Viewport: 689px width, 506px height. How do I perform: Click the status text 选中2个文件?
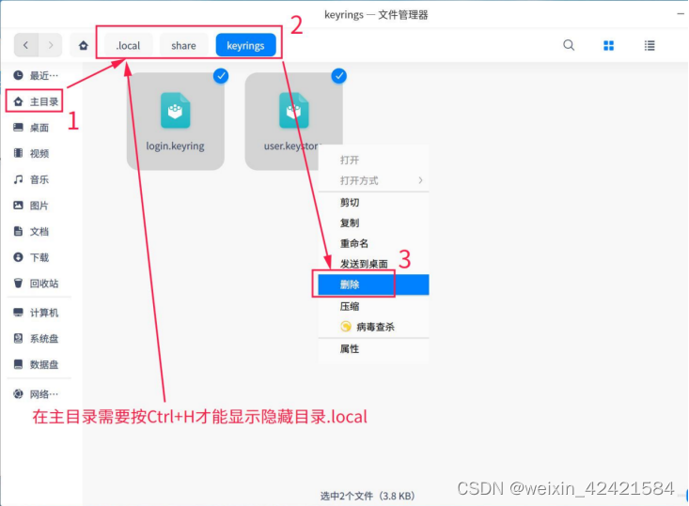(x=368, y=496)
